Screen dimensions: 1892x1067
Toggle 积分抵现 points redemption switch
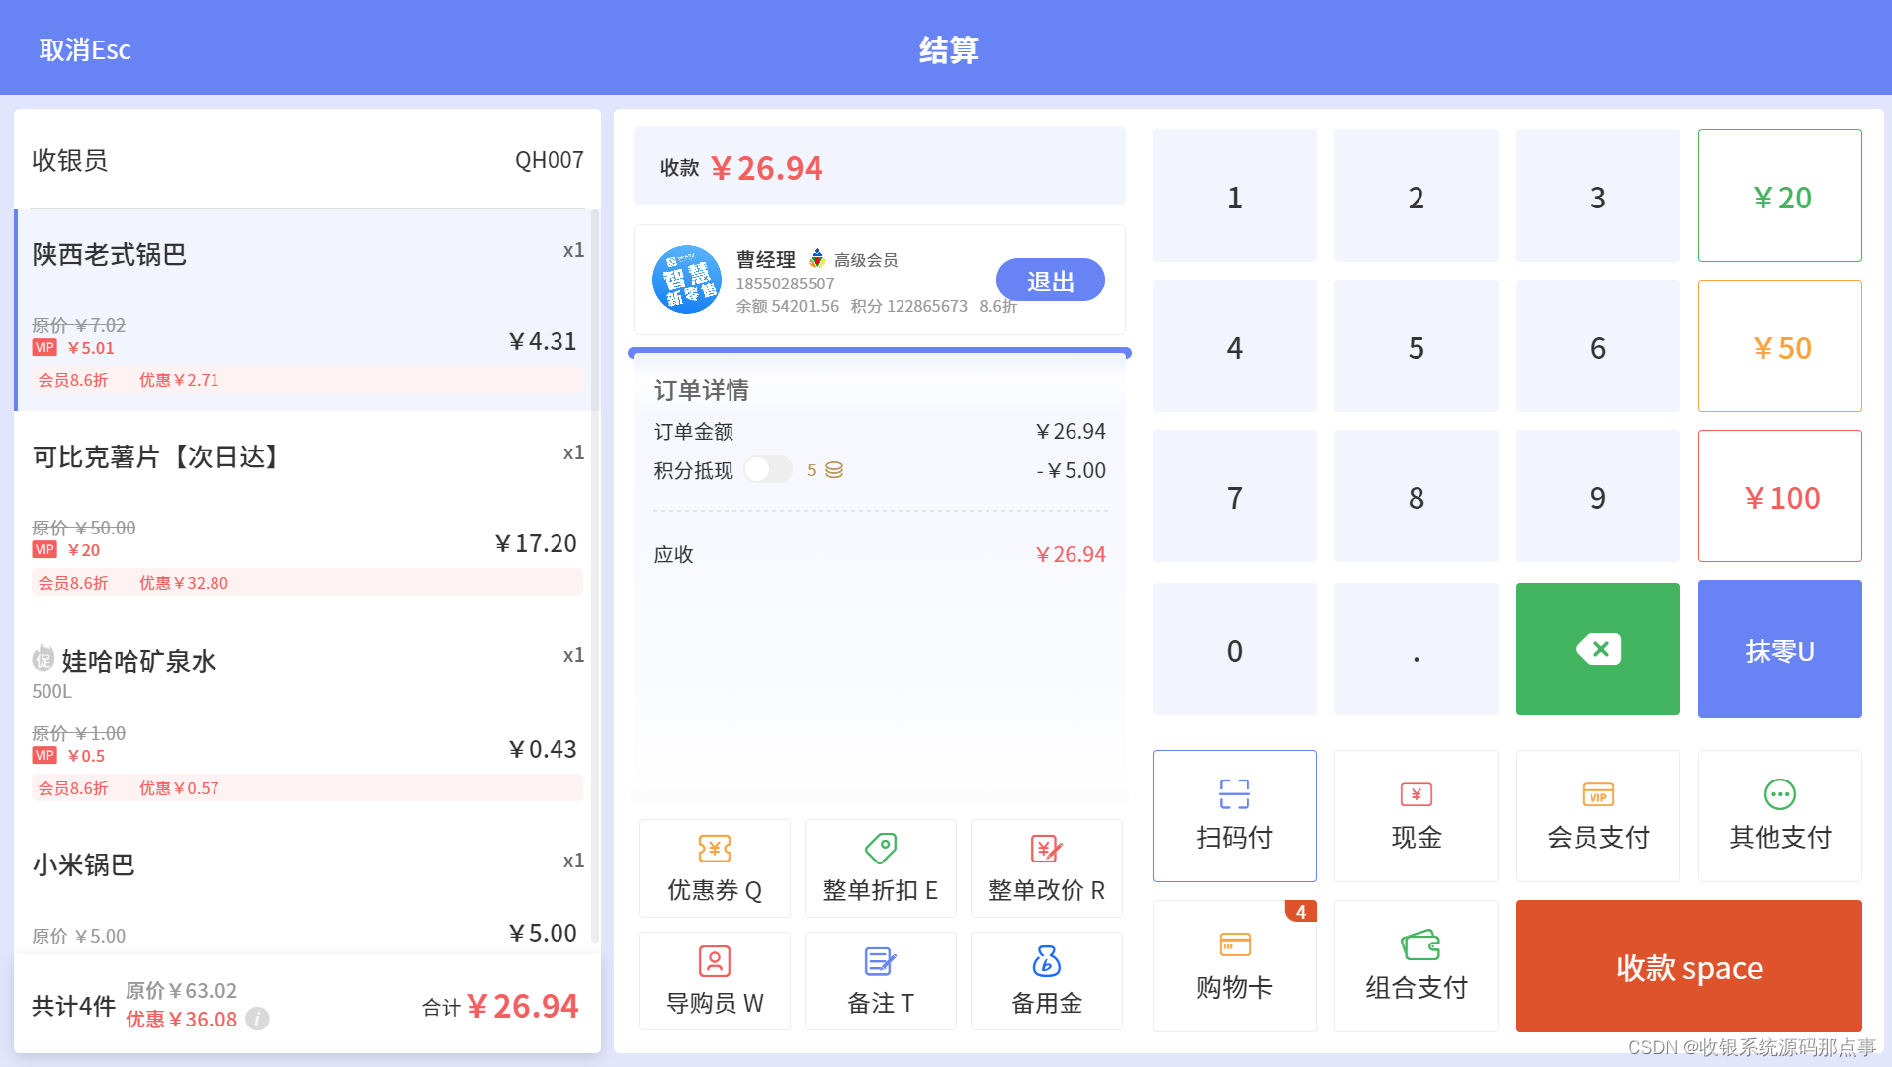coord(768,470)
